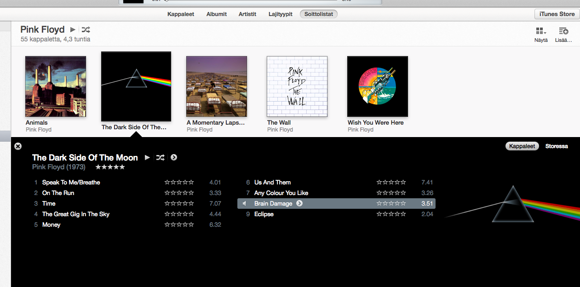Click the 7.41 duration for Us And Them
Screen dimensions: 580x287
coord(427,183)
